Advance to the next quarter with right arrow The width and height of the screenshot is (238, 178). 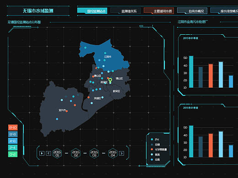(121, 153)
